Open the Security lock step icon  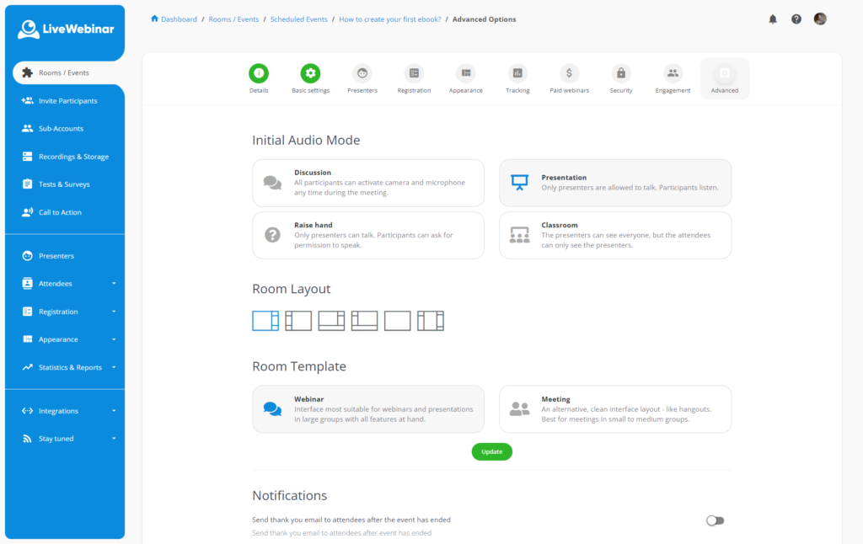click(621, 73)
